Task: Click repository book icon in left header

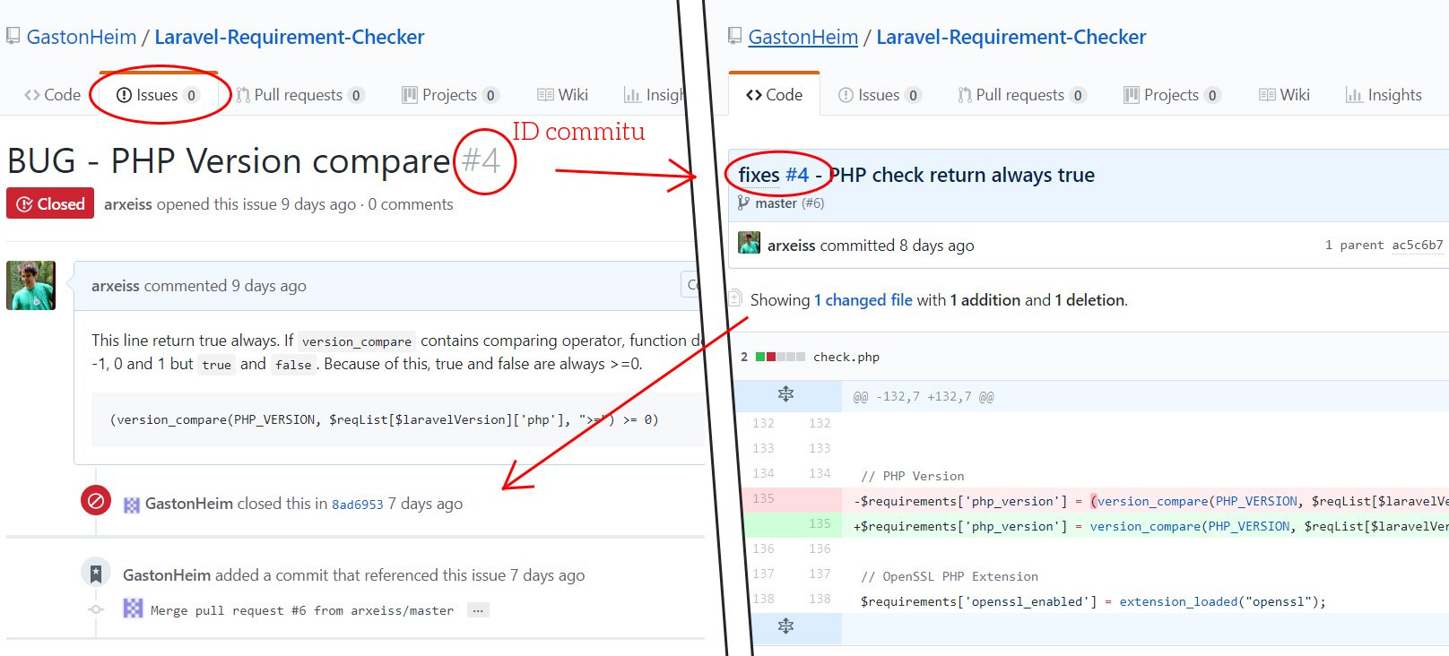Action: (13, 37)
